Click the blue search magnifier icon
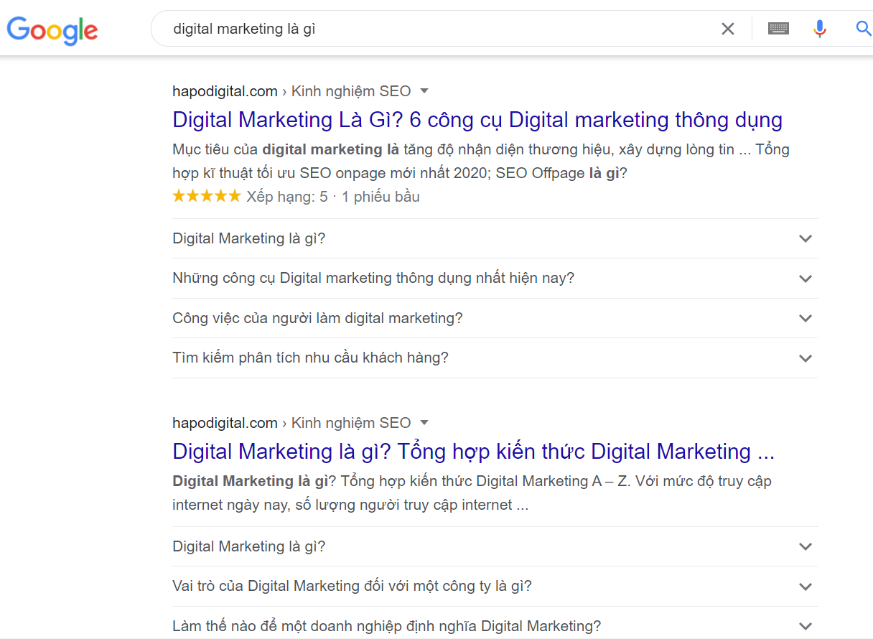This screenshot has width=873, height=639. [x=863, y=29]
